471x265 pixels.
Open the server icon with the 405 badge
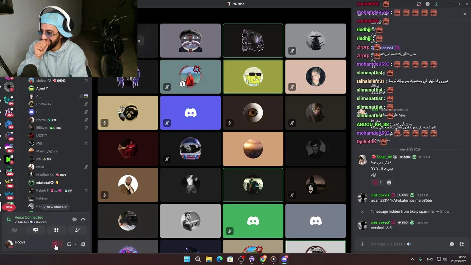coord(9,171)
